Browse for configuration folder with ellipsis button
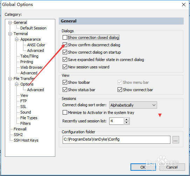Viewport: 190px width, 176px height. pyautogui.click(x=176, y=140)
